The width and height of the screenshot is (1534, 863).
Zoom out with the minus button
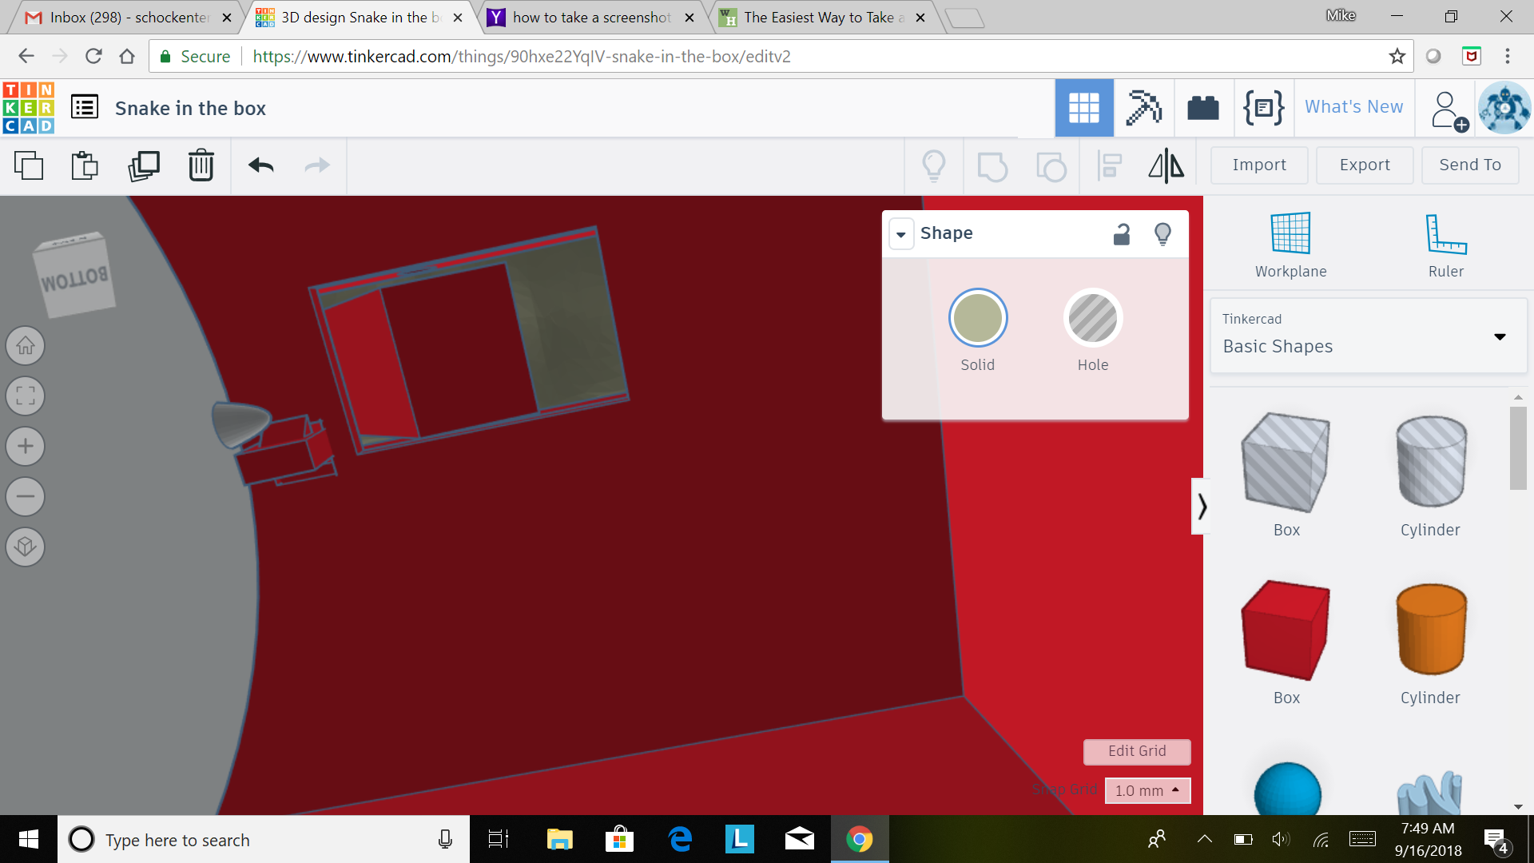(26, 496)
